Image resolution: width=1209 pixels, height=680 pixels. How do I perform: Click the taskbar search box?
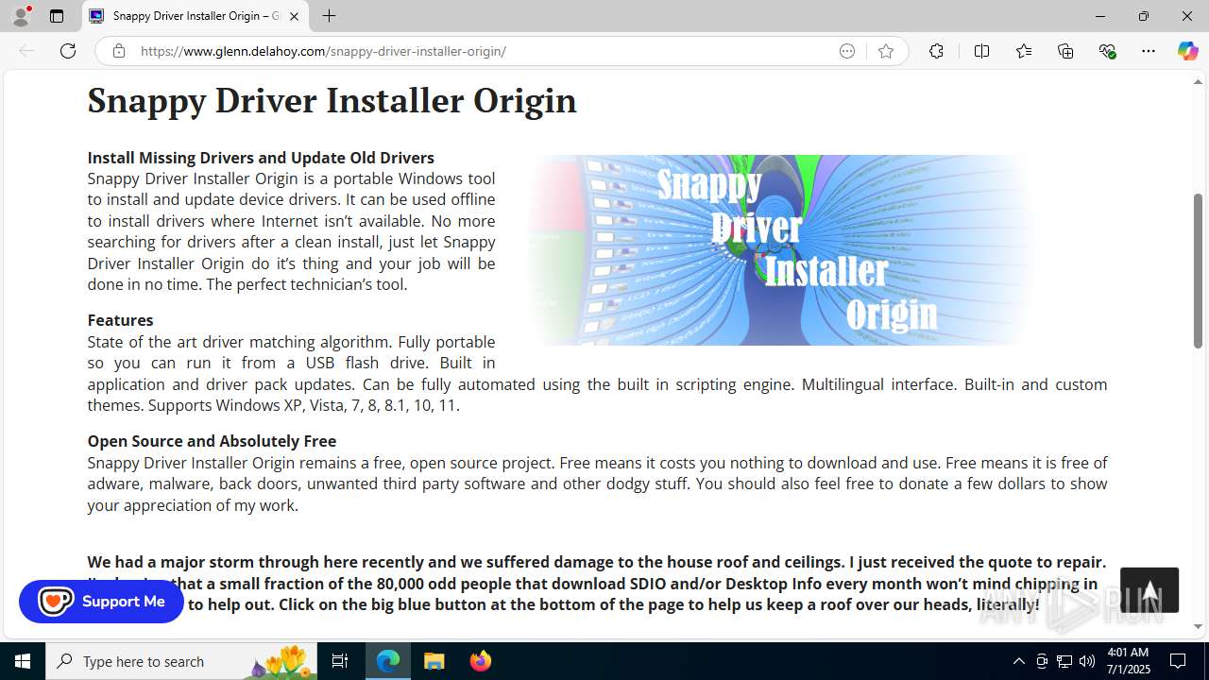pos(181,661)
